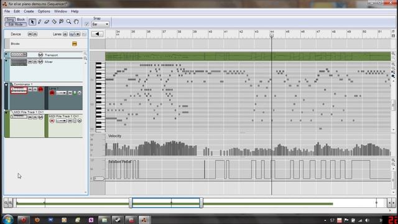Screen dimensions: 398x224
Task: Open OneNote from the taskbar
Action: click(x=91, y=220)
